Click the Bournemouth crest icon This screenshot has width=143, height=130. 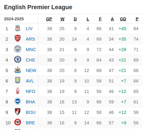pos(17,112)
